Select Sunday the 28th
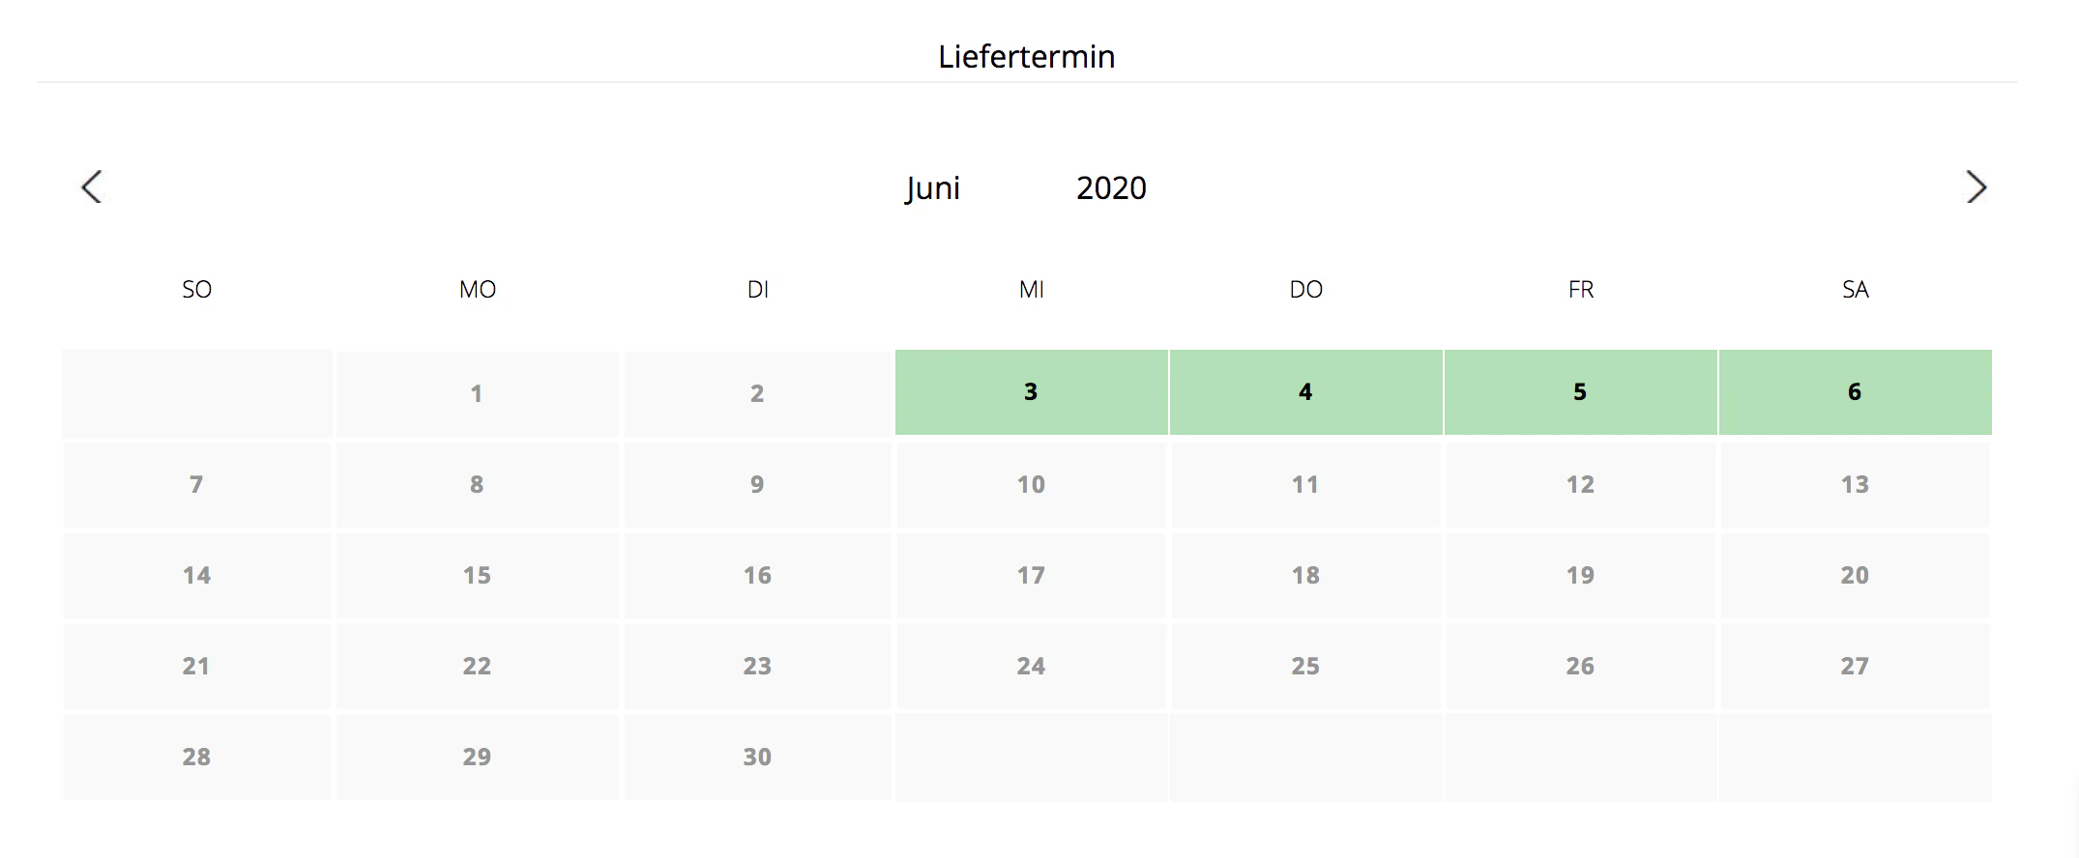Image resolution: width=2079 pixels, height=858 pixels. click(x=196, y=757)
